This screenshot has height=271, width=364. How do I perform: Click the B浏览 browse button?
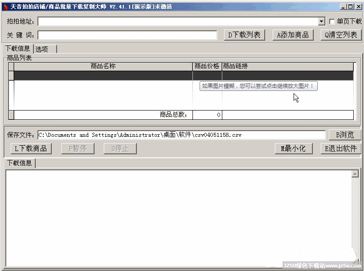345,135
